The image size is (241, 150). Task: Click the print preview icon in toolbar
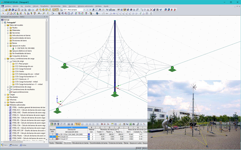point(25,10)
